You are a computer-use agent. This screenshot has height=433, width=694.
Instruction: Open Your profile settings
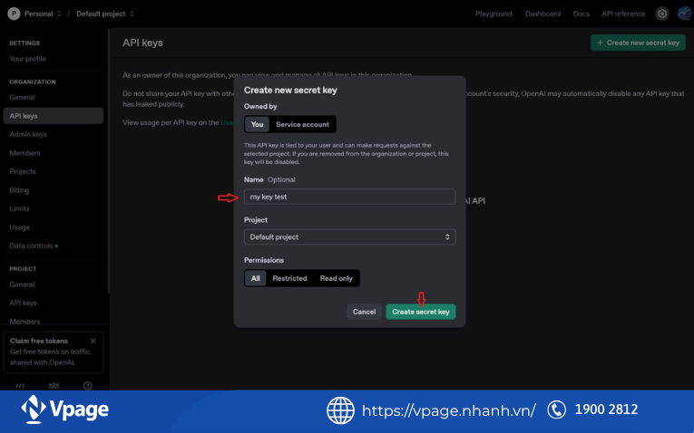click(x=27, y=59)
